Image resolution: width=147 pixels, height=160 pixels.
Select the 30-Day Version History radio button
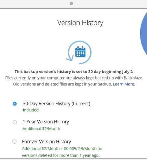15,104
